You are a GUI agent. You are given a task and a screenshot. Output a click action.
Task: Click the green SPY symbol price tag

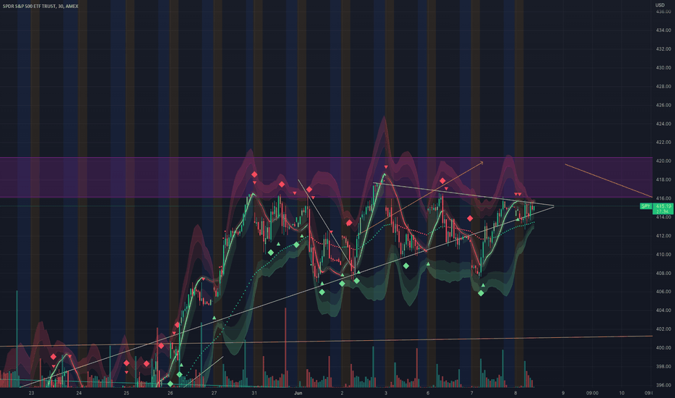[646, 206]
